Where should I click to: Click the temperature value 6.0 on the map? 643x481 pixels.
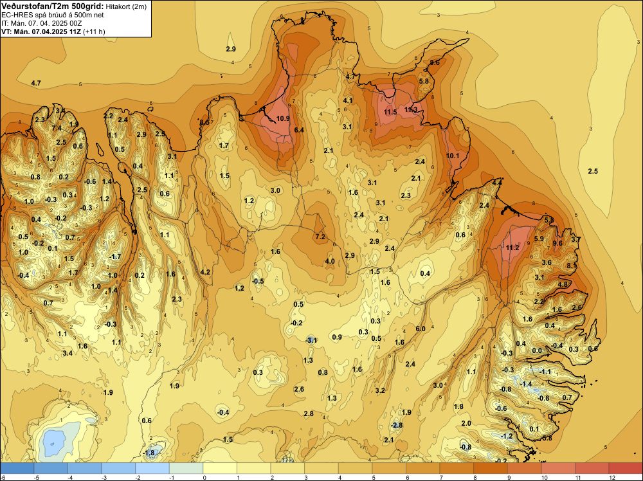[x=421, y=329]
